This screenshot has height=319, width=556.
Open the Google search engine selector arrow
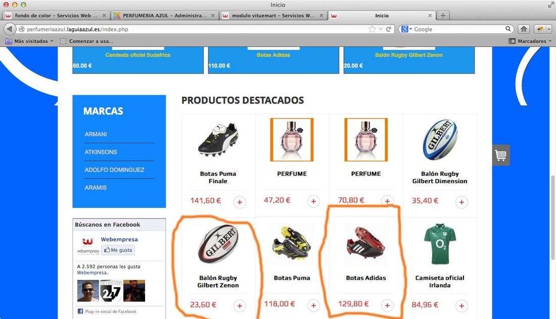pyautogui.click(x=410, y=29)
